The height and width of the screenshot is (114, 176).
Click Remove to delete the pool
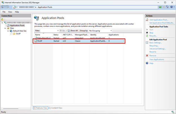[153, 56]
